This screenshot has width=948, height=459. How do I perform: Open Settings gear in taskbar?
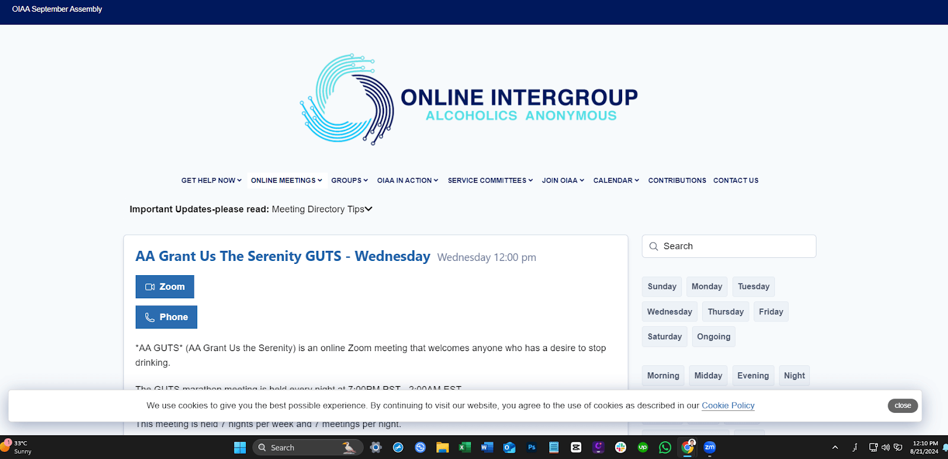pyautogui.click(x=376, y=448)
